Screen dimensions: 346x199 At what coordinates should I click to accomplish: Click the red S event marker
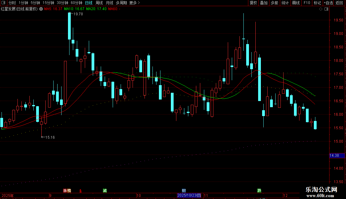81,191
